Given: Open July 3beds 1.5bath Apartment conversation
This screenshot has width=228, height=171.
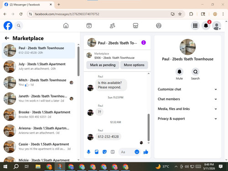Looking at the screenshot, I should coord(38,67).
